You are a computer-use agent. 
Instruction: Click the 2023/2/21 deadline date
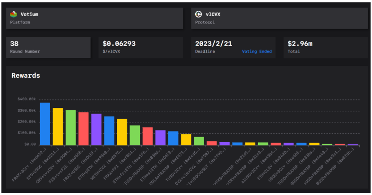(214, 44)
